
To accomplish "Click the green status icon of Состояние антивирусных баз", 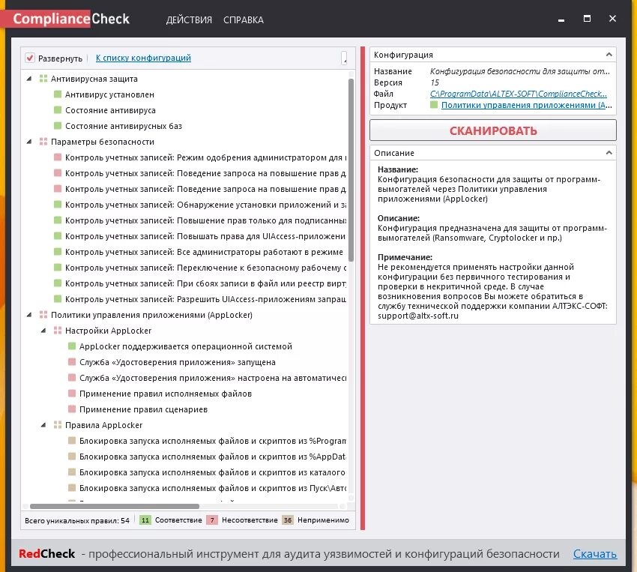I will [x=58, y=126].
